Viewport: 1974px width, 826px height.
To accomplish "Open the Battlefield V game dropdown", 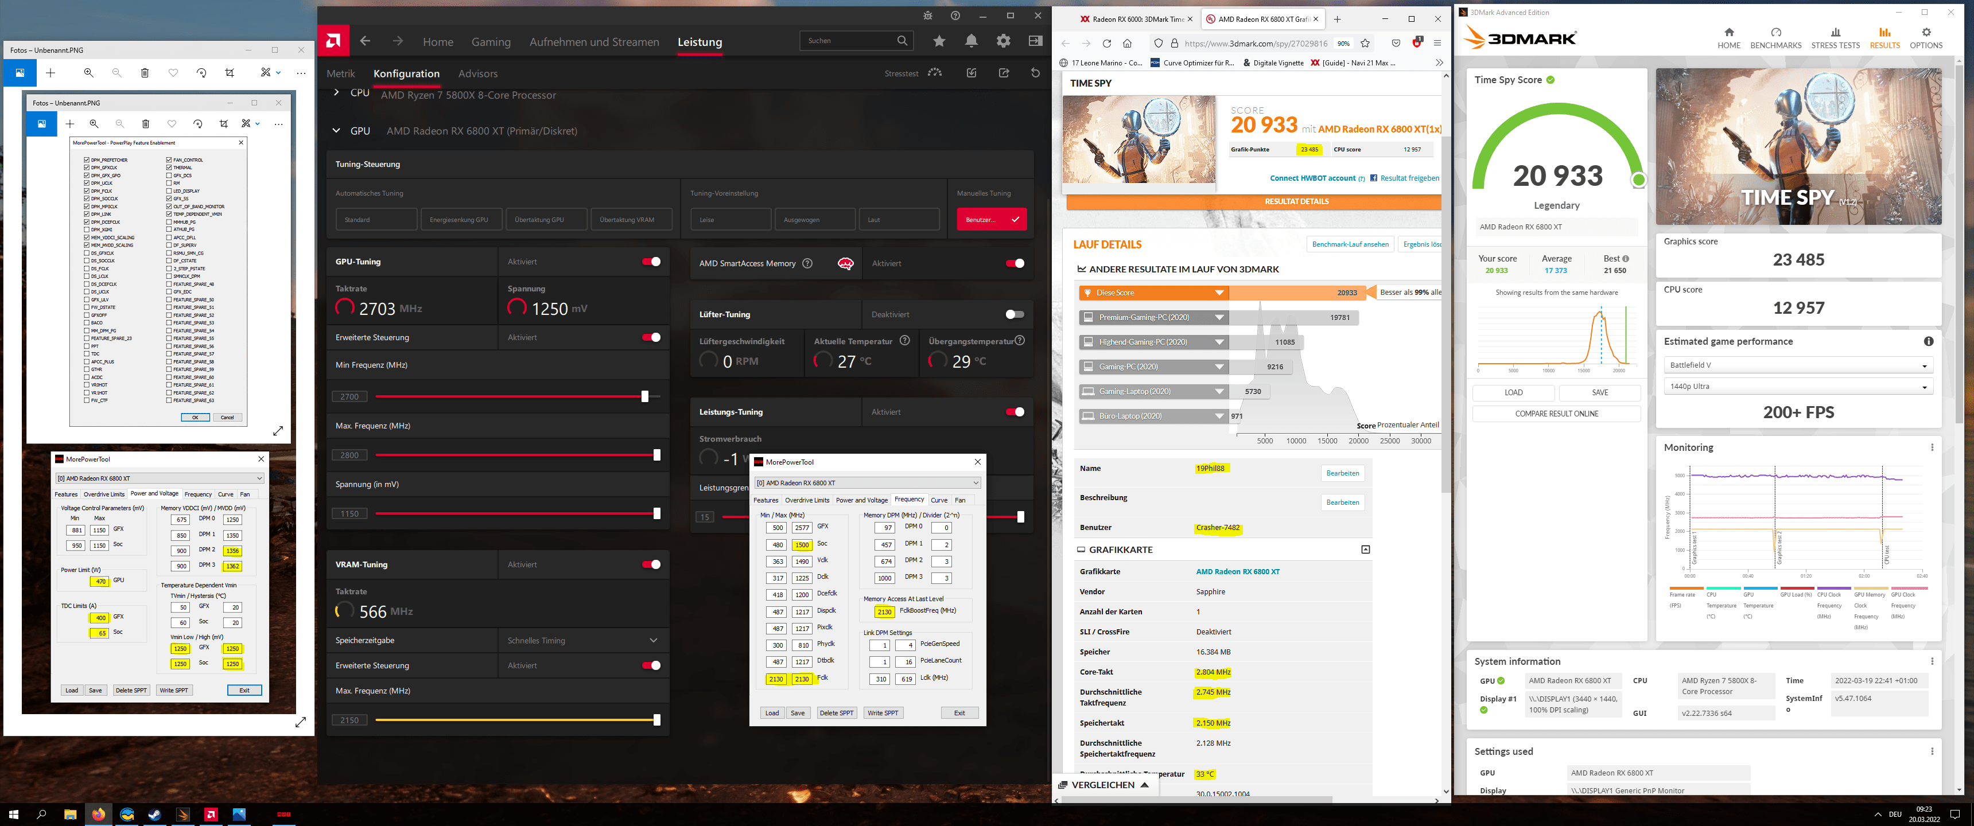I will point(1798,365).
